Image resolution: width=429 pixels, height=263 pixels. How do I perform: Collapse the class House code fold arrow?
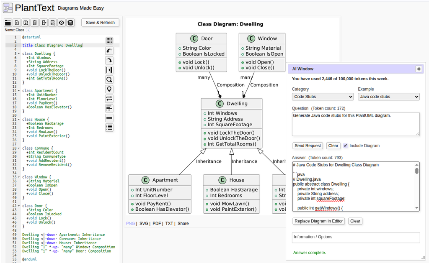[x=18, y=120]
